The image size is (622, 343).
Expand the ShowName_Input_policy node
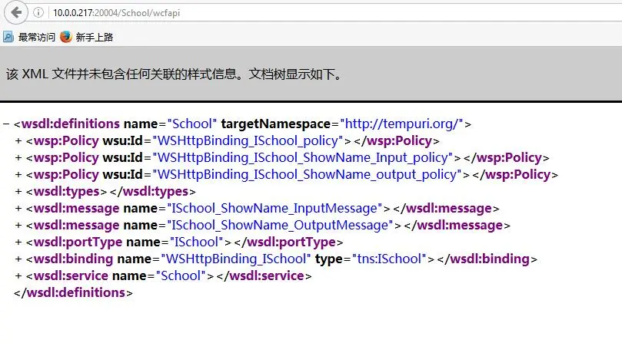point(18,157)
